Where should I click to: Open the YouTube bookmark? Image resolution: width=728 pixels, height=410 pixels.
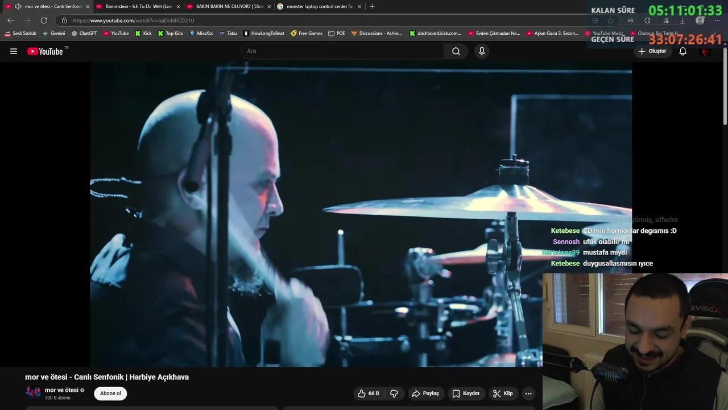point(116,34)
